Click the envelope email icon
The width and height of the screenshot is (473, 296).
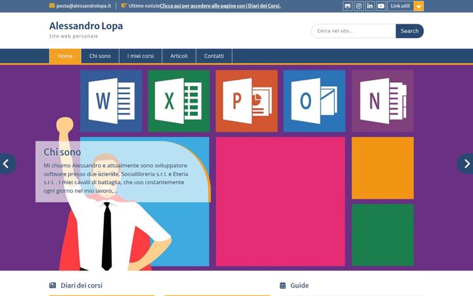(52, 6)
